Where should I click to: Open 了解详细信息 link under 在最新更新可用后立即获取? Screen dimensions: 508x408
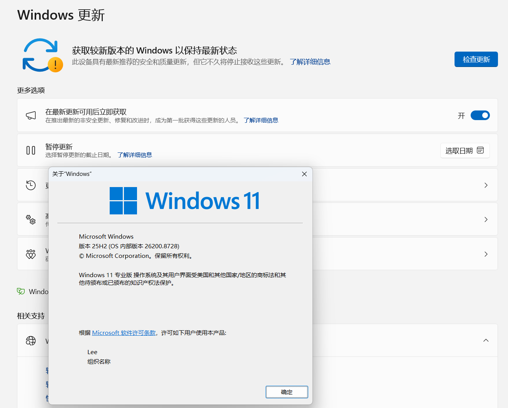261,120
